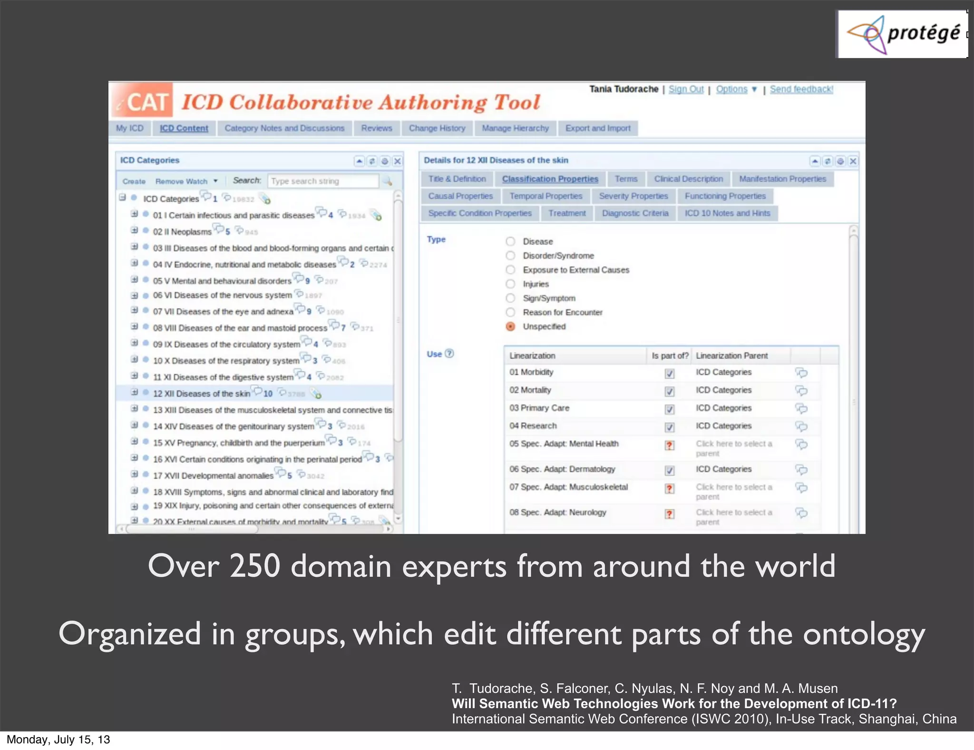The height and width of the screenshot is (750, 974).
Task: Click the refresh icon in Details panel header
Action: click(828, 161)
